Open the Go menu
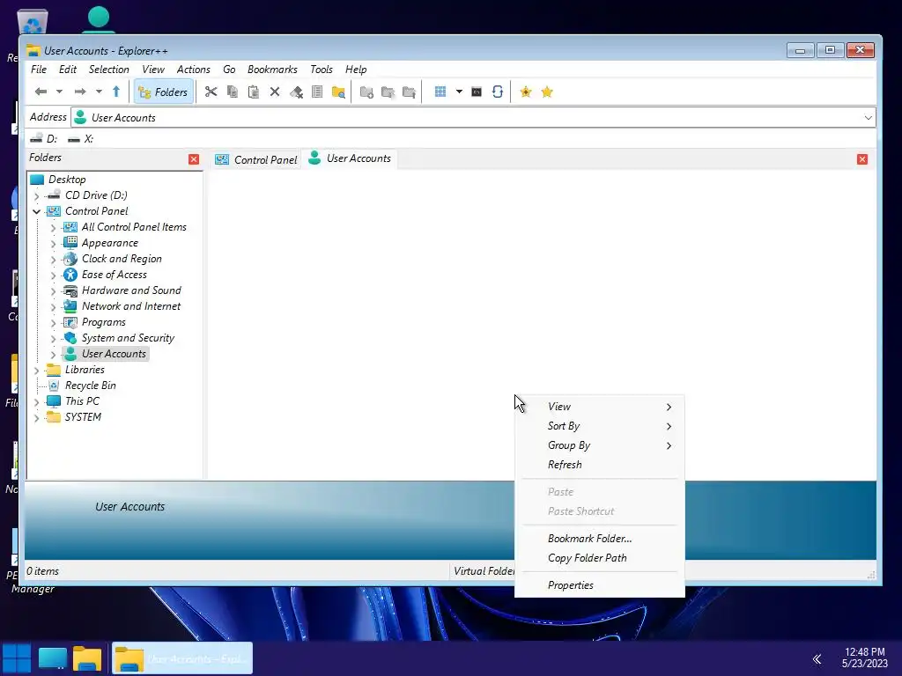902x676 pixels. click(x=229, y=70)
